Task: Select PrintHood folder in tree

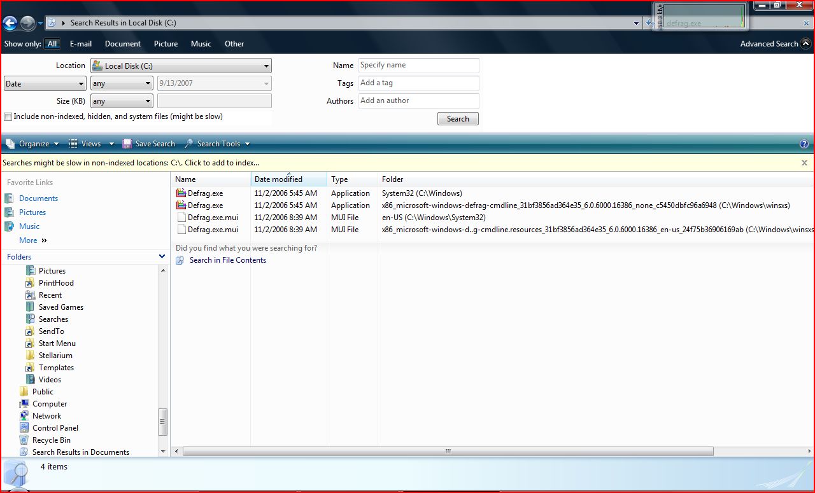Action: pyautogui.click(x=56, y=283)
